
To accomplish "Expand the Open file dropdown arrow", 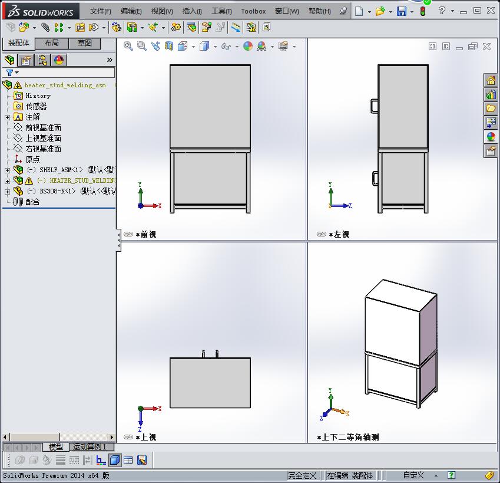I will (390, 12).
